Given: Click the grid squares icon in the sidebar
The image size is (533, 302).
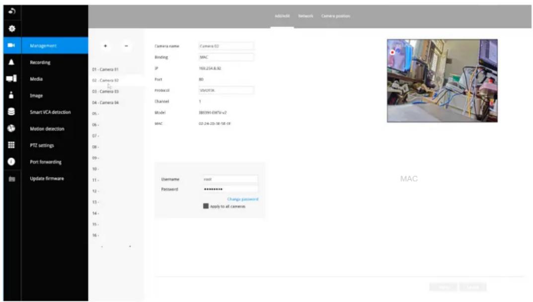Looking at the screenshot, I should click(x=11, y=145).
